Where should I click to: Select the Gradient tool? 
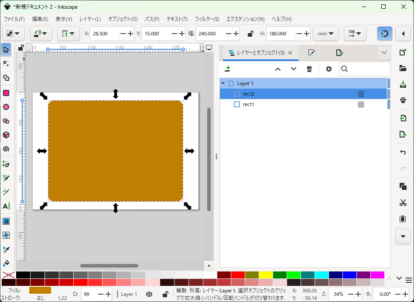point(6,221)
